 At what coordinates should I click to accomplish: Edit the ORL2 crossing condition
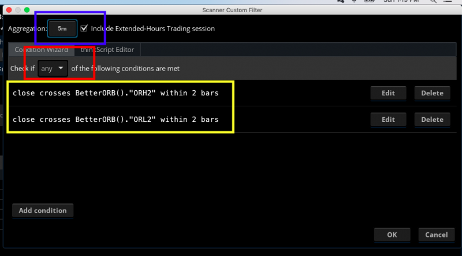click(388, 120)
